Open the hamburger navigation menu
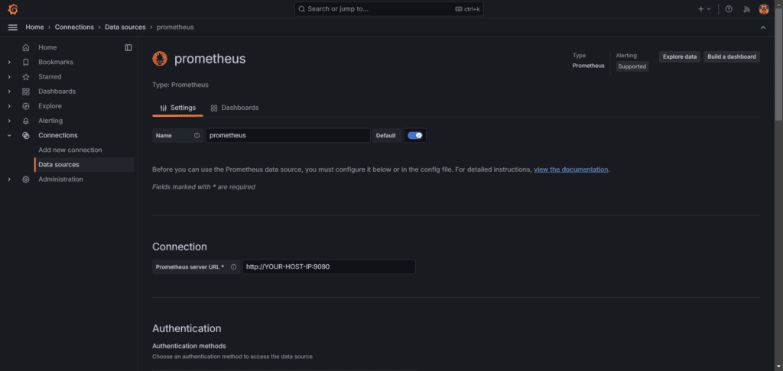 click(13, 27)
